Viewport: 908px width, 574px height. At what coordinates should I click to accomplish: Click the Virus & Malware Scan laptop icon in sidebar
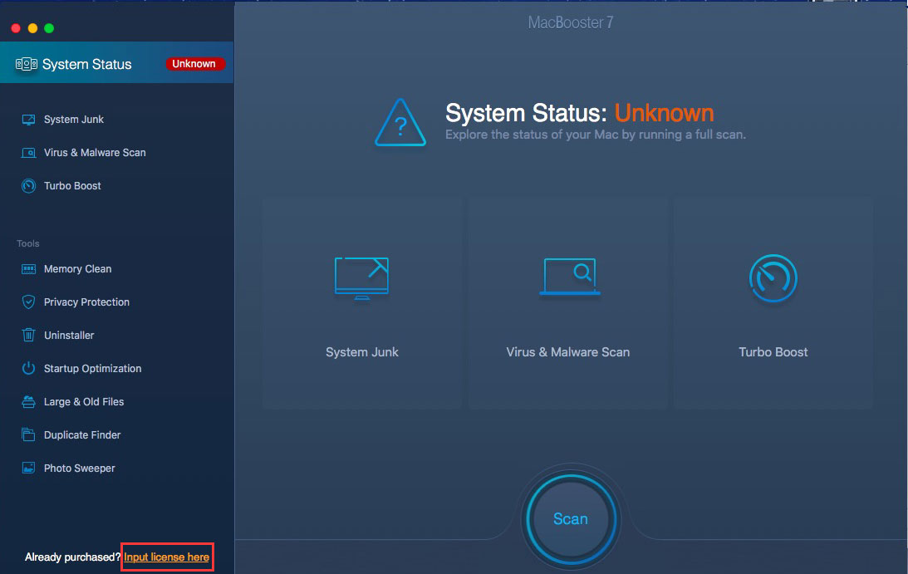click(x=28, y=153)
